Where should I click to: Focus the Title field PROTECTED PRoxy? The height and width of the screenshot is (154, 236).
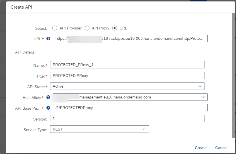127,76
